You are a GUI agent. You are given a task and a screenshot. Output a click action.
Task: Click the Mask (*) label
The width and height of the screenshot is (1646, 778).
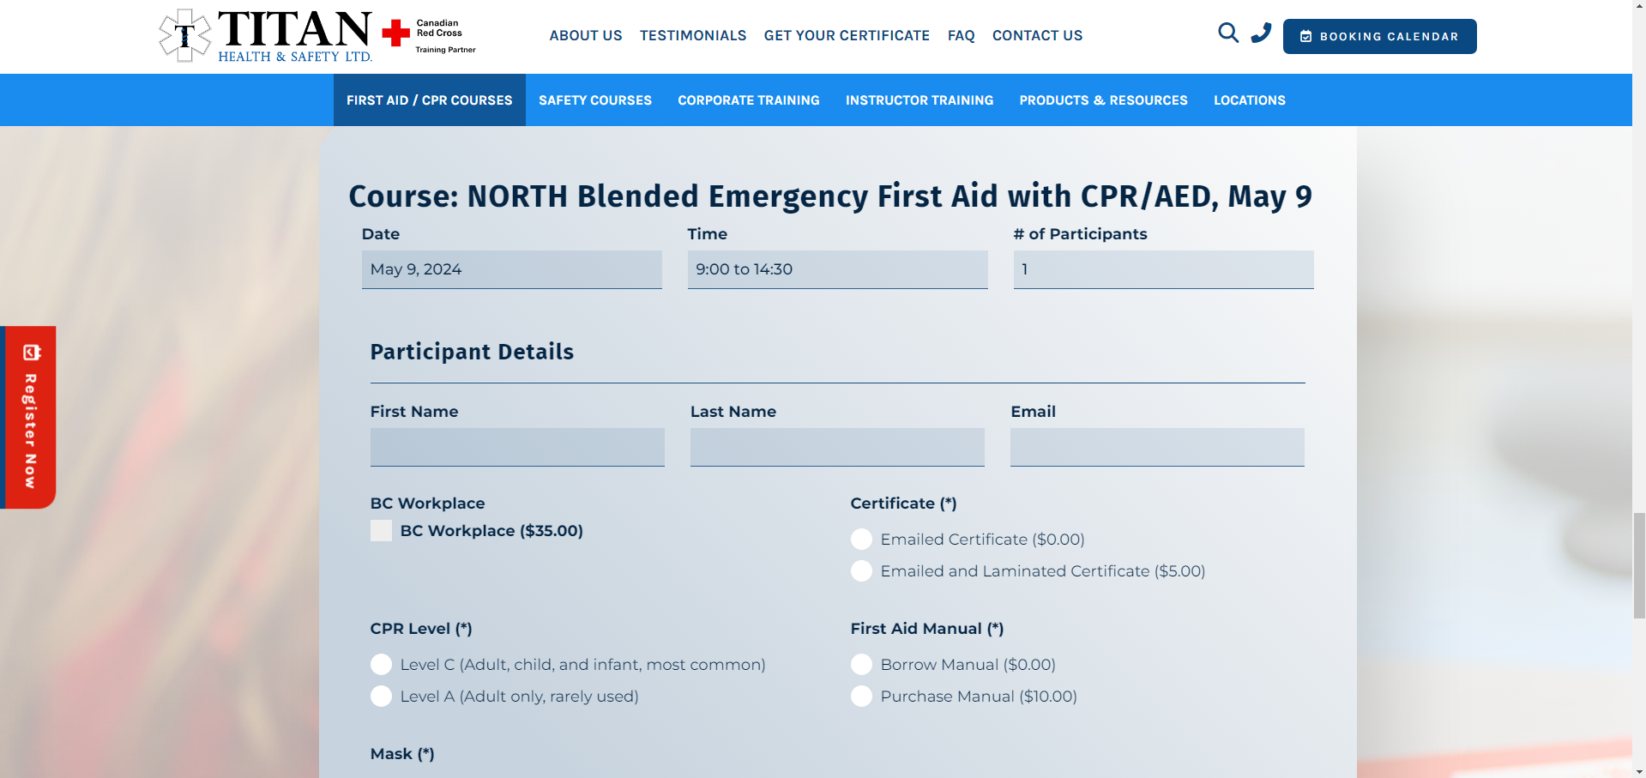[402, 754]
